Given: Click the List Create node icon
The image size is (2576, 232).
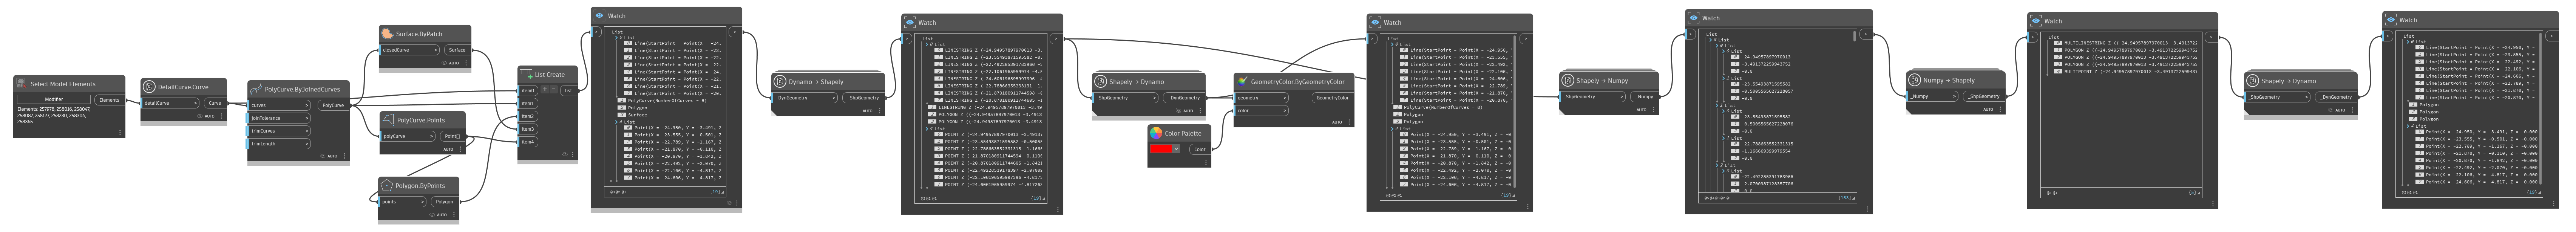Looking at the screenshot, I should (527, 74).
